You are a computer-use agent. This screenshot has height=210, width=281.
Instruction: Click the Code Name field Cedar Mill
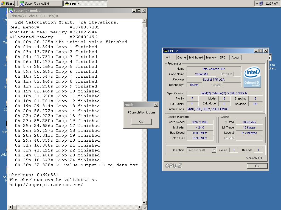(201, 74)
